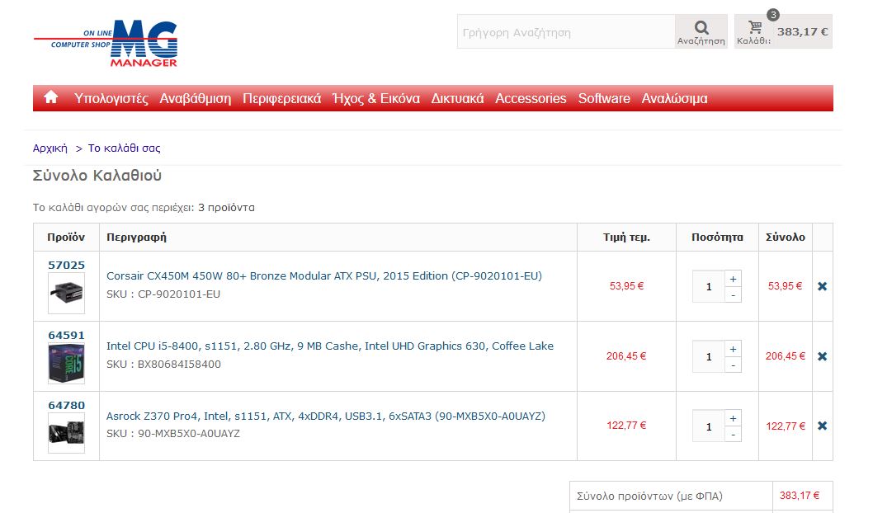
Task: Decrease quantity of Asrock Z370 Pro4
Action: 734,435
